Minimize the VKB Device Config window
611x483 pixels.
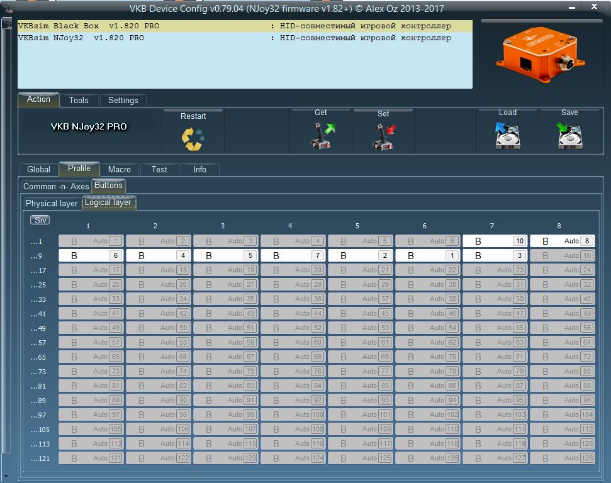tap(572, 8)
